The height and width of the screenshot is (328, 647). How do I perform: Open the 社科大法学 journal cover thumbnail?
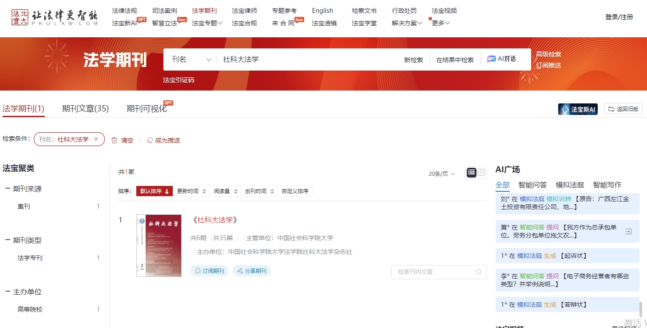click(159, 246)
